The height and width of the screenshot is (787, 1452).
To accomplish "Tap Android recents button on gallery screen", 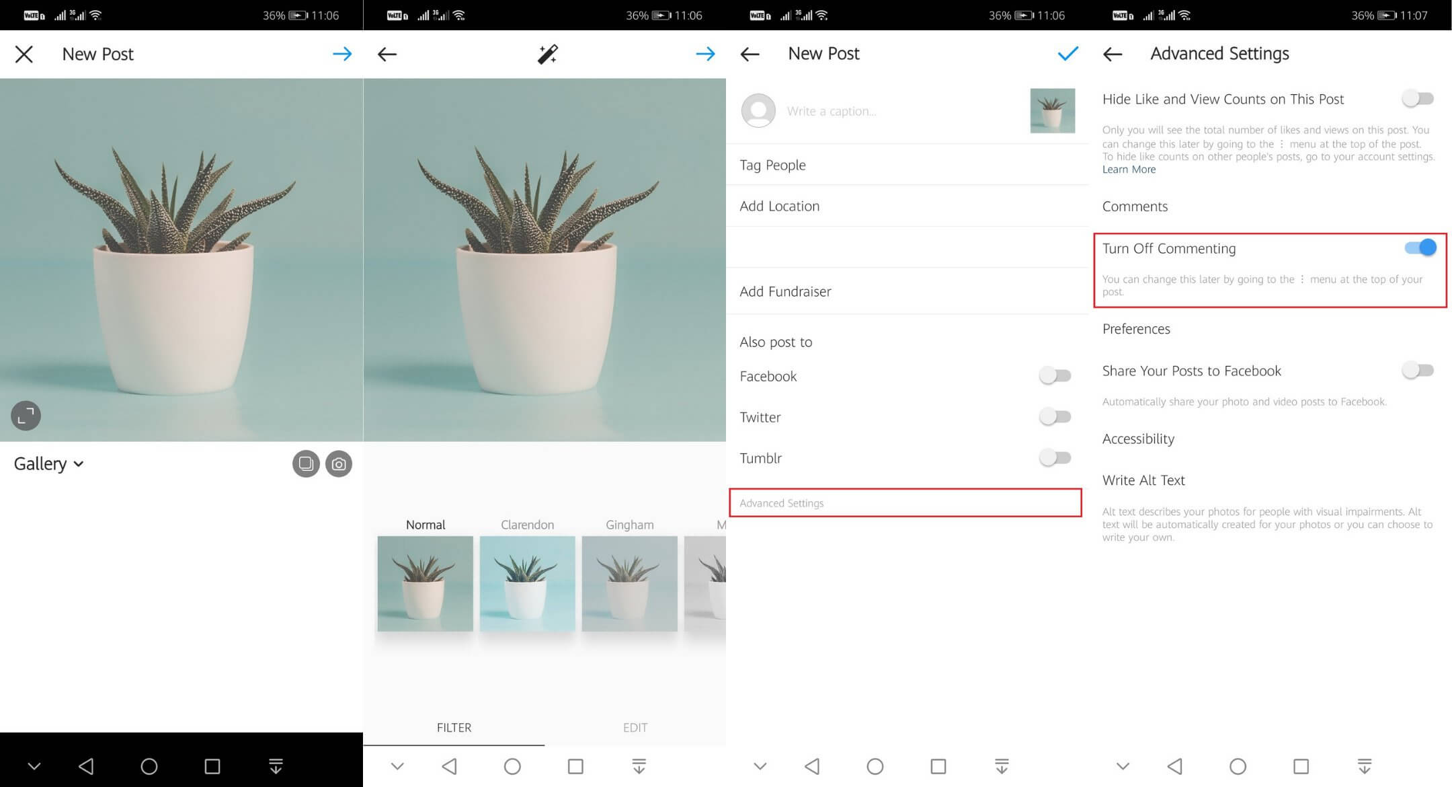I will 212,766.
